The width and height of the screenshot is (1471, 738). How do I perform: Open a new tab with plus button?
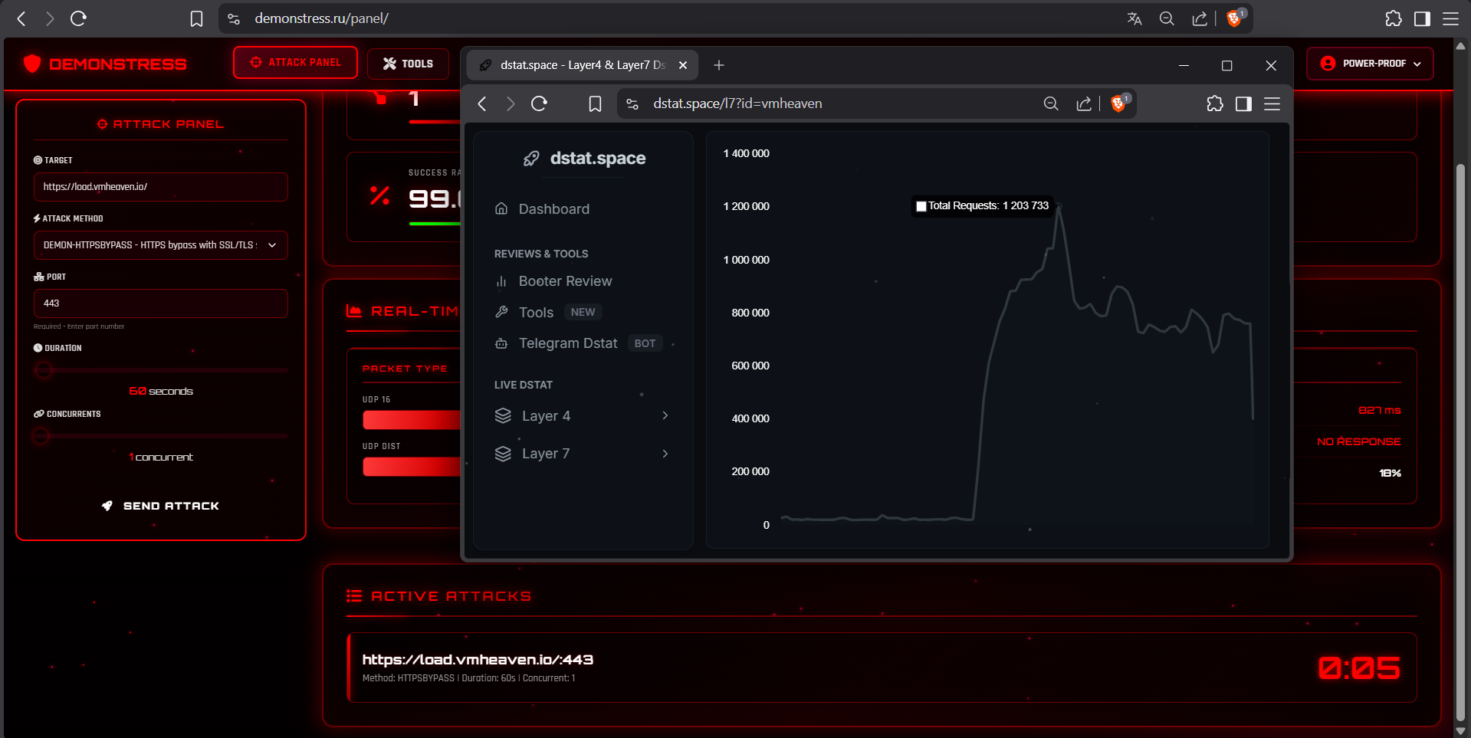(x=719, y=65)
